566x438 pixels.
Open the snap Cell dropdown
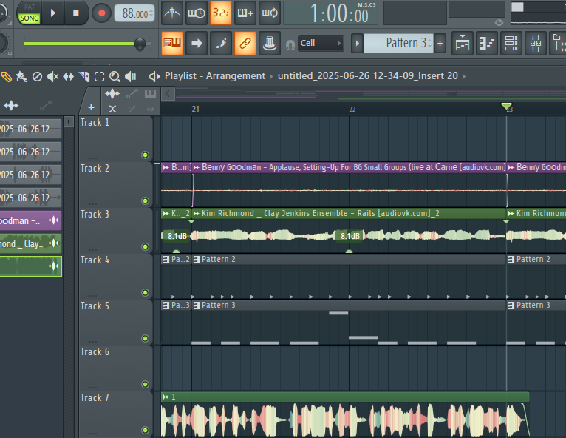(321, 43)
